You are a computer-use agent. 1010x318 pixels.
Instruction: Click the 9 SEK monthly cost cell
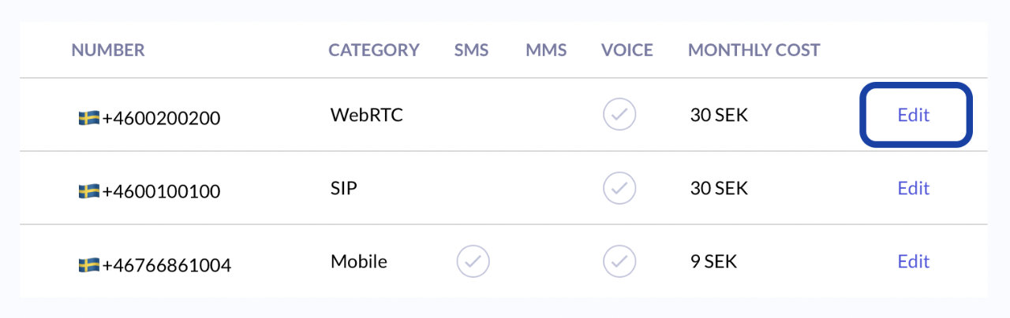pos(713,261)
